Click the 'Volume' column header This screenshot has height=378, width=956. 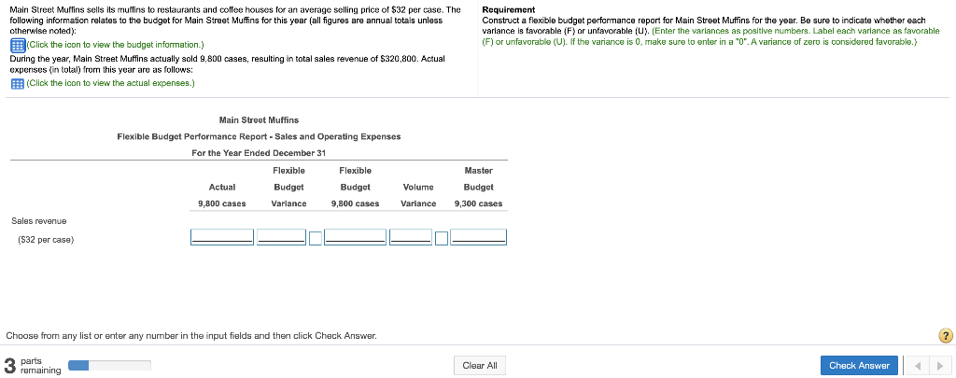coord(418,188)
